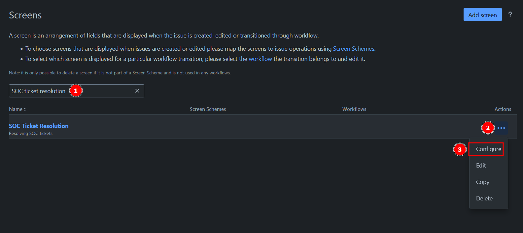This screenshot has height=233, width=523.
Task: Choose Delete in the actions menu
Action: 484,198
